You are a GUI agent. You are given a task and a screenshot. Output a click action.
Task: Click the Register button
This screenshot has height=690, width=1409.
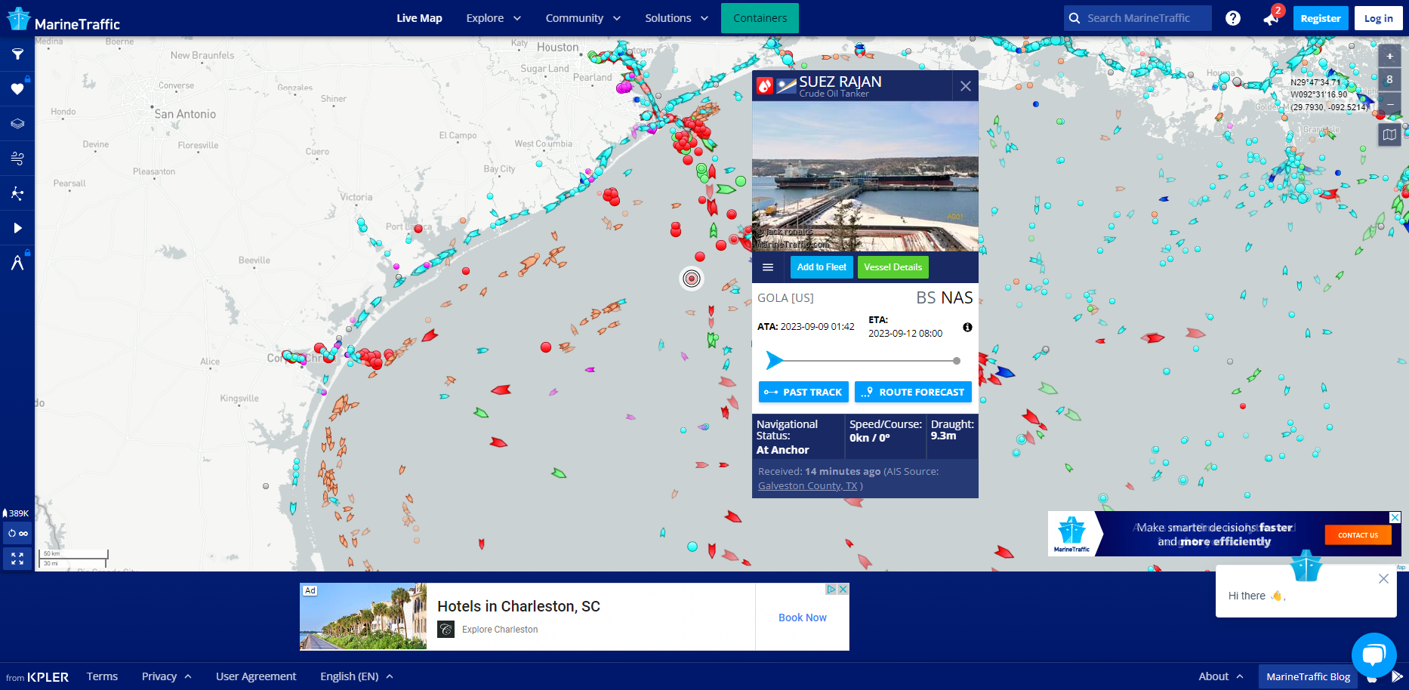coord(1321,18)
